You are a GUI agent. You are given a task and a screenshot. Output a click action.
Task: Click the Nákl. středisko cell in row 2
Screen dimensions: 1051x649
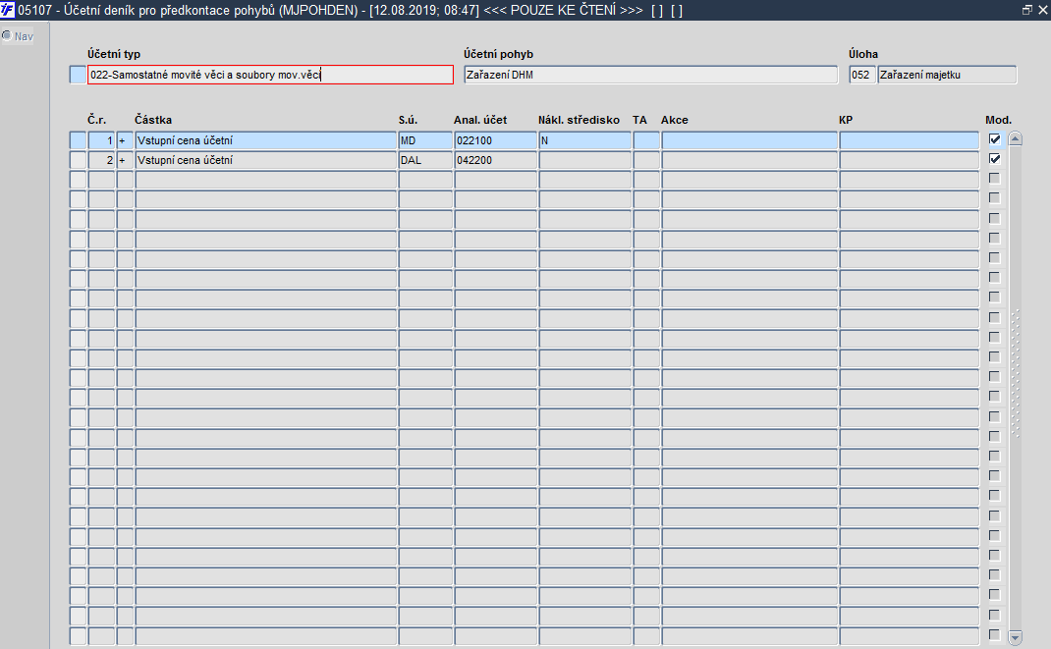click(584, 160)
